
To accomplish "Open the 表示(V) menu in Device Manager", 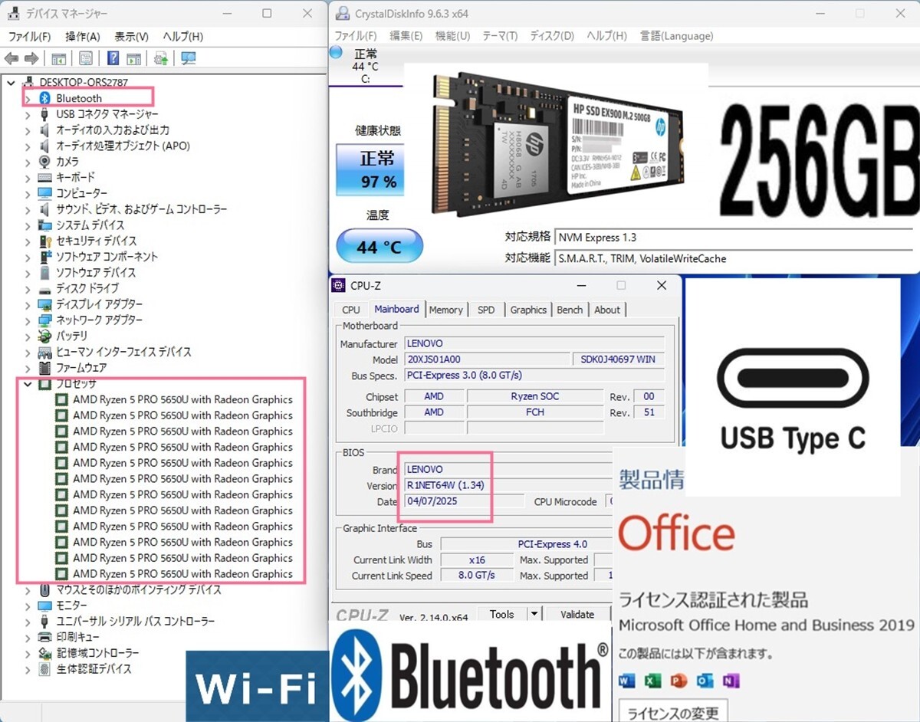I will coord(132,36).
